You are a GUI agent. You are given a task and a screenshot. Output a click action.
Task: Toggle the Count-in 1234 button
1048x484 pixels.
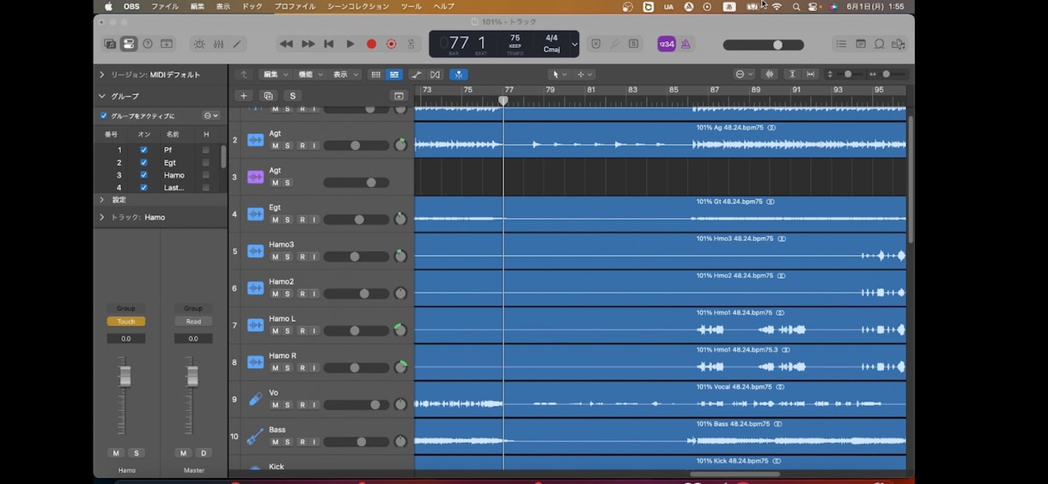pos(667,44)
